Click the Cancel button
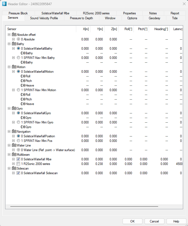 point(154,221)
